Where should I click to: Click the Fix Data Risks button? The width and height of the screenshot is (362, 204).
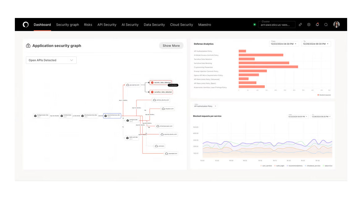tap(173, 85)
